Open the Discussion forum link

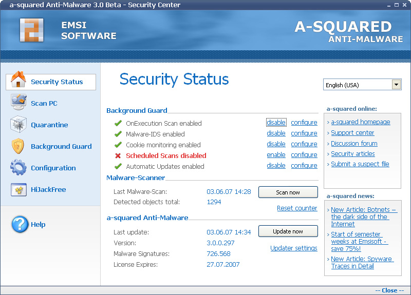(354, 144)
